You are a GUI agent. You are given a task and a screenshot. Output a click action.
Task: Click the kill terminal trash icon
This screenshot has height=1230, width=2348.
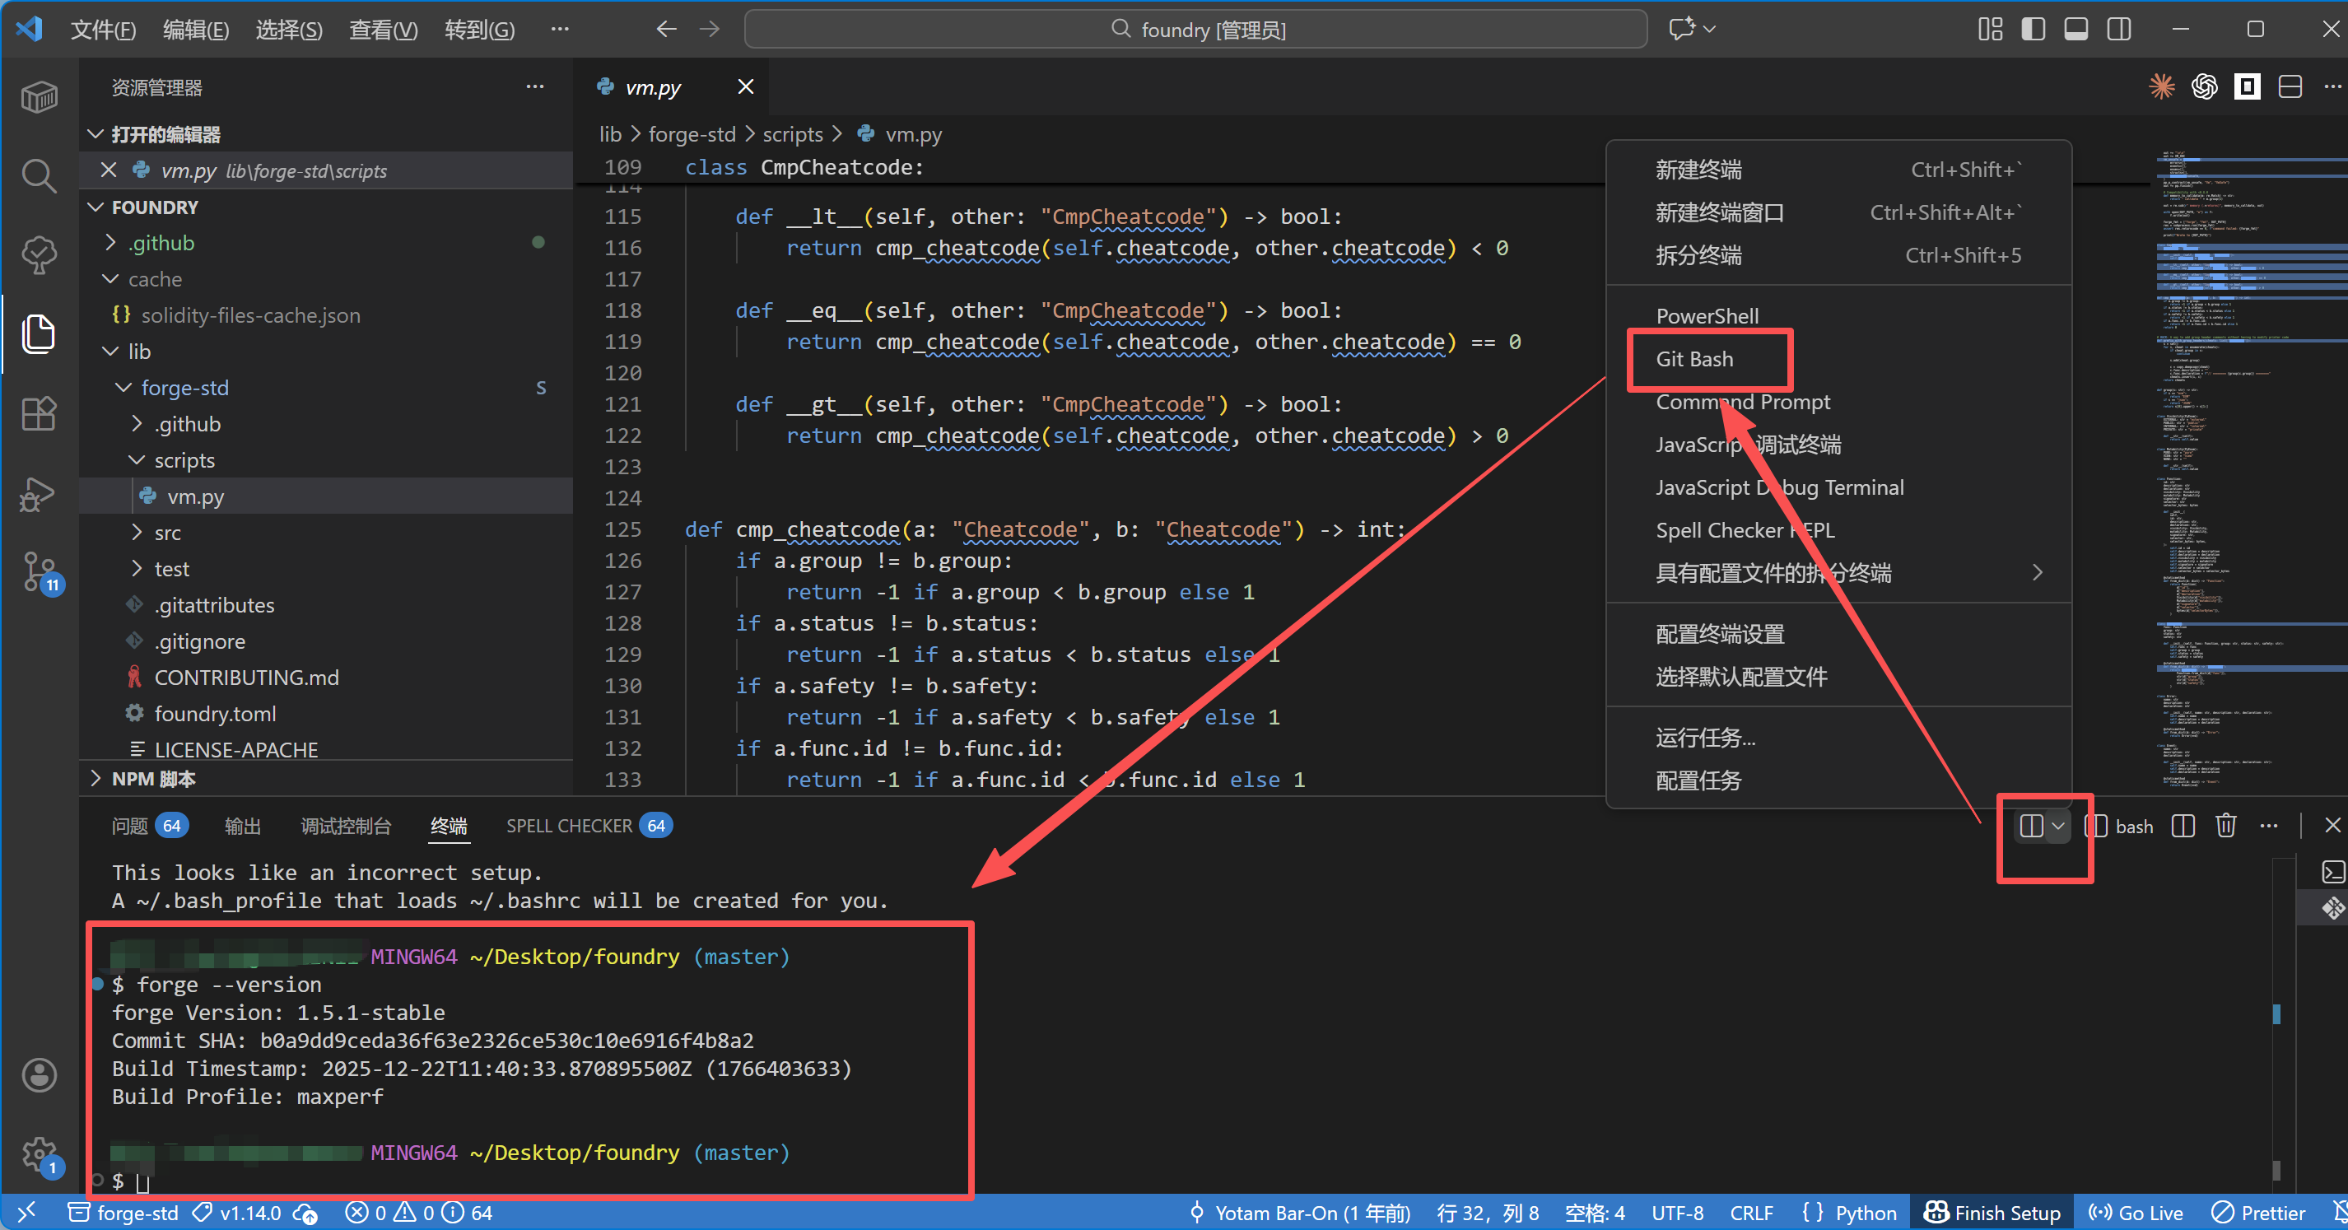(x=2225, y=826)
